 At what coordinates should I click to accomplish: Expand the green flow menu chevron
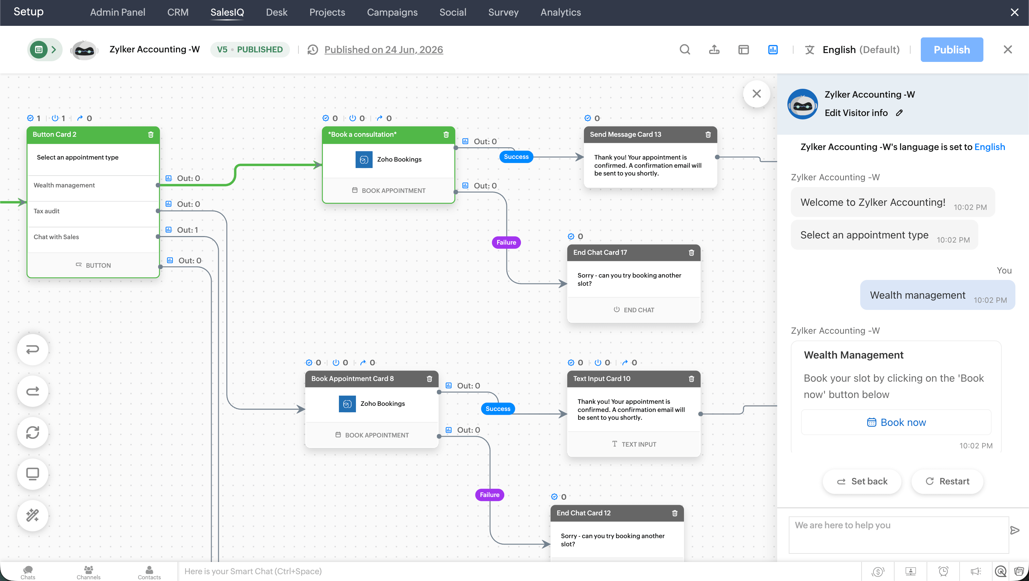(53, 50)
